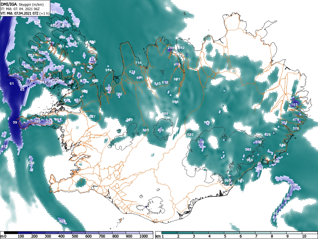Image resolution: width=318 pixels, height=239 pixels.
Task: Click the visibility value 578 on the map
Action: (x=296, y=128)
